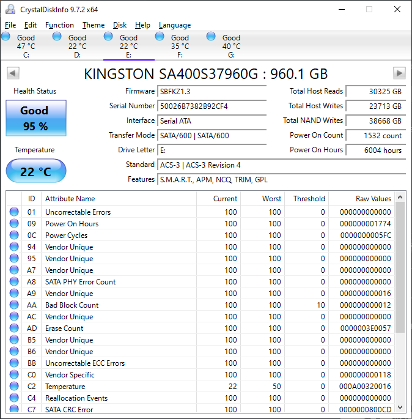
Task: Go to previous disk with left arrow
Action: click(x=13, y=73)
